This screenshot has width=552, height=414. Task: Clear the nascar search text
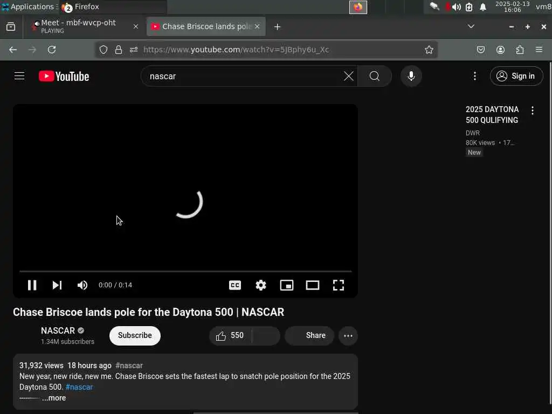(349, 76)
